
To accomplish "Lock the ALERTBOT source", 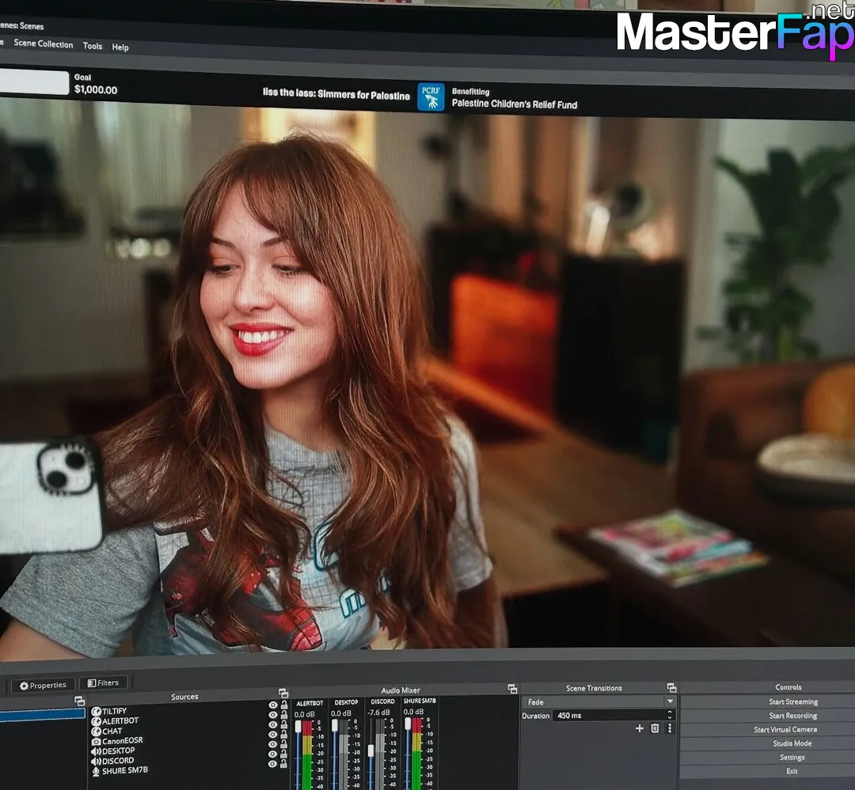I will point(283,715).
